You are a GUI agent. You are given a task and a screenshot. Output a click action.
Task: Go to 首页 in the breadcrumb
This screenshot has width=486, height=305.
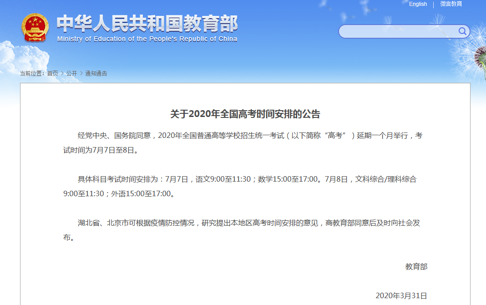pyautogui.click(x=52, y=73)
